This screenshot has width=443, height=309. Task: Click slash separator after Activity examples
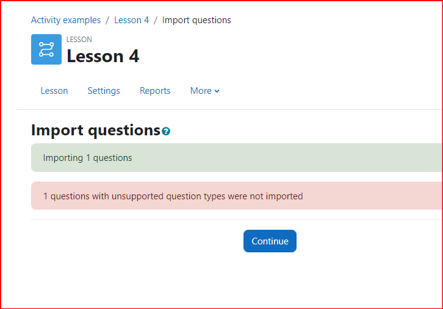[x=107, y=20]
